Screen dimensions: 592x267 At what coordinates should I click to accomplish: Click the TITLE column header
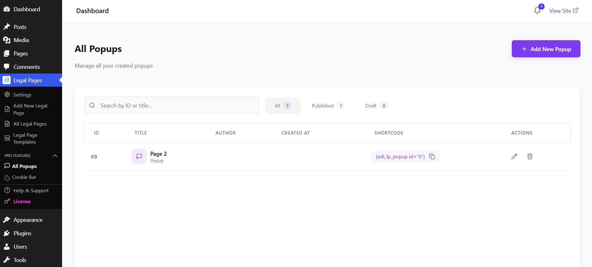tap(141, 133)
